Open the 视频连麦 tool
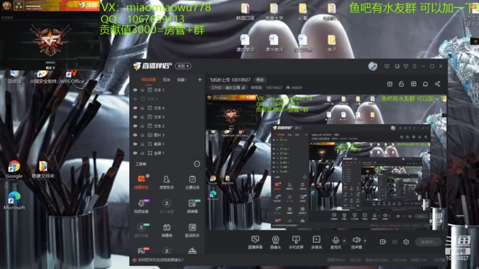This screenshot has width=479, height=269. 141,206
